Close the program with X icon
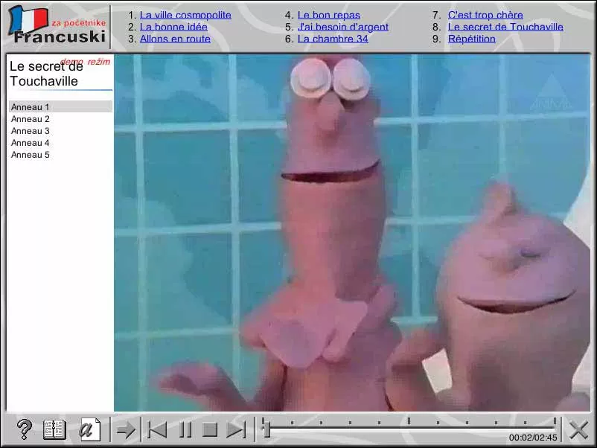 [x=578, y=430]
